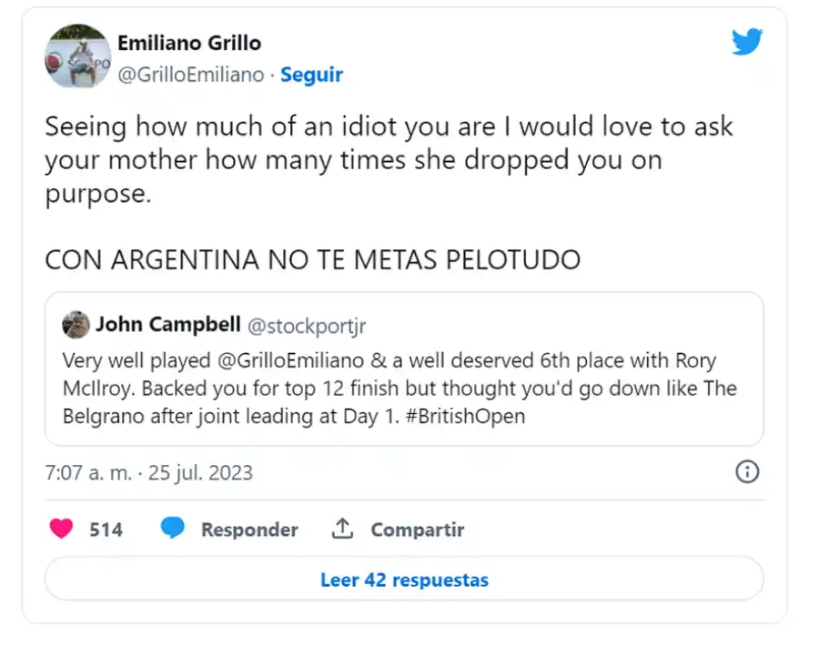819x646 pixels.
Task: Click John Campbell's avatar in quoted tweet
Action: 76,324
